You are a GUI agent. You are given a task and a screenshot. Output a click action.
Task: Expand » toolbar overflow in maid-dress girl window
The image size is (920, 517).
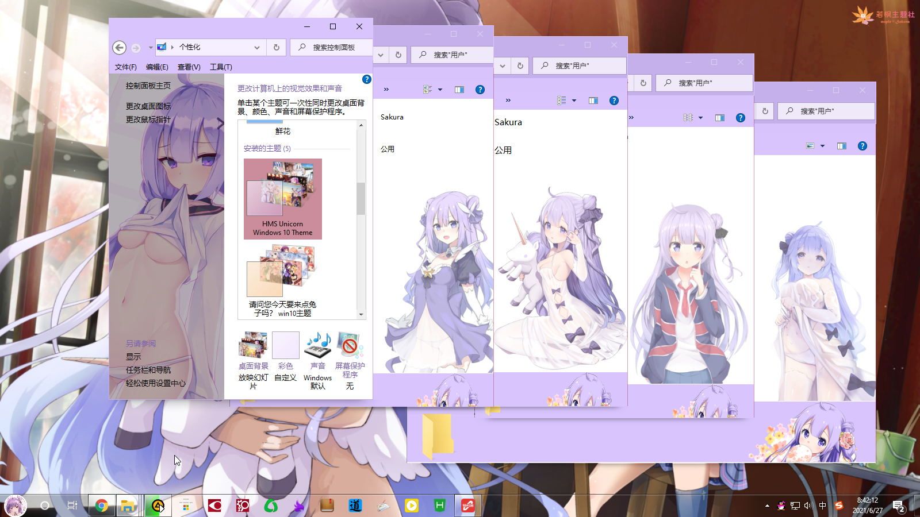pos(386,90)
